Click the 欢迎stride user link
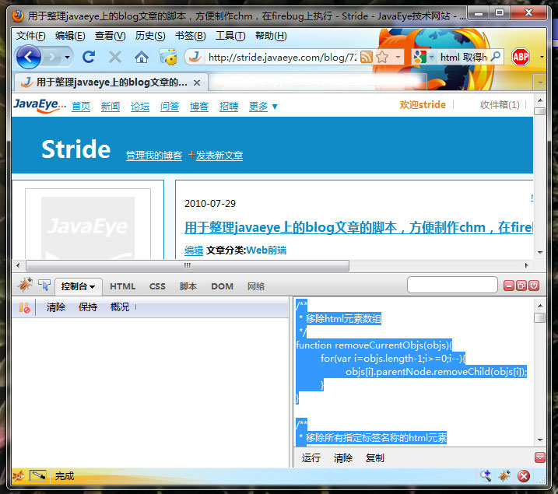 click(x=423, y=104)
